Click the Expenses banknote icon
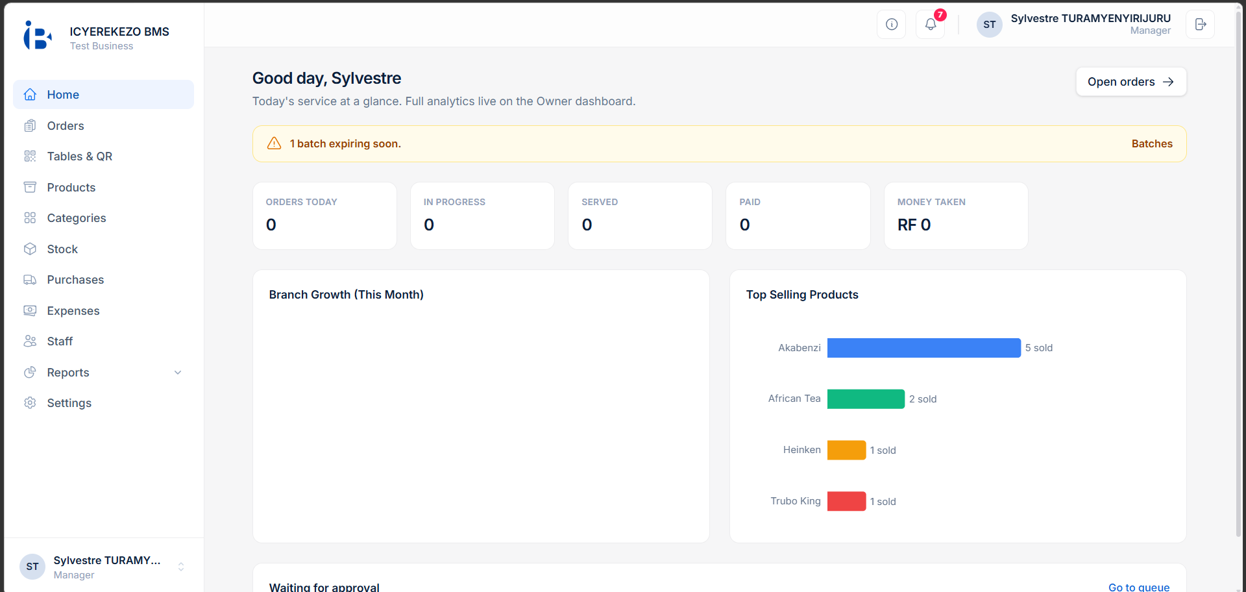This screenshot has height=592, width=1246. pos(30,311)
